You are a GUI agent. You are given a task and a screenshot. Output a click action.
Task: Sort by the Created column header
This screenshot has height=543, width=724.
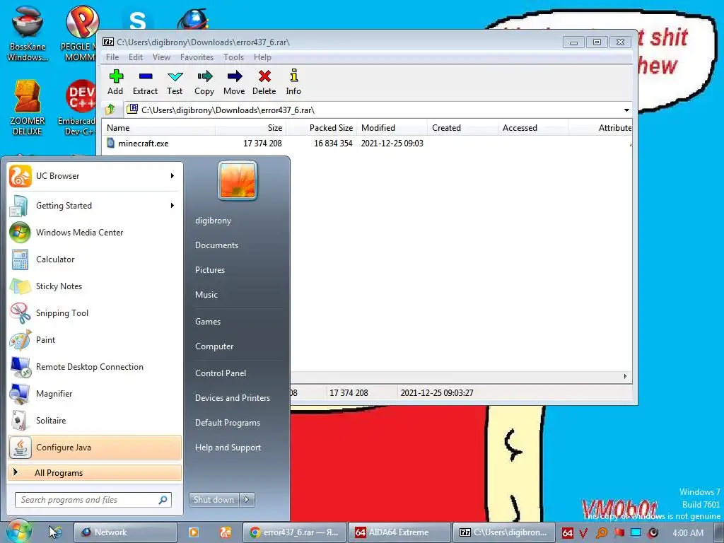(462, 128)
